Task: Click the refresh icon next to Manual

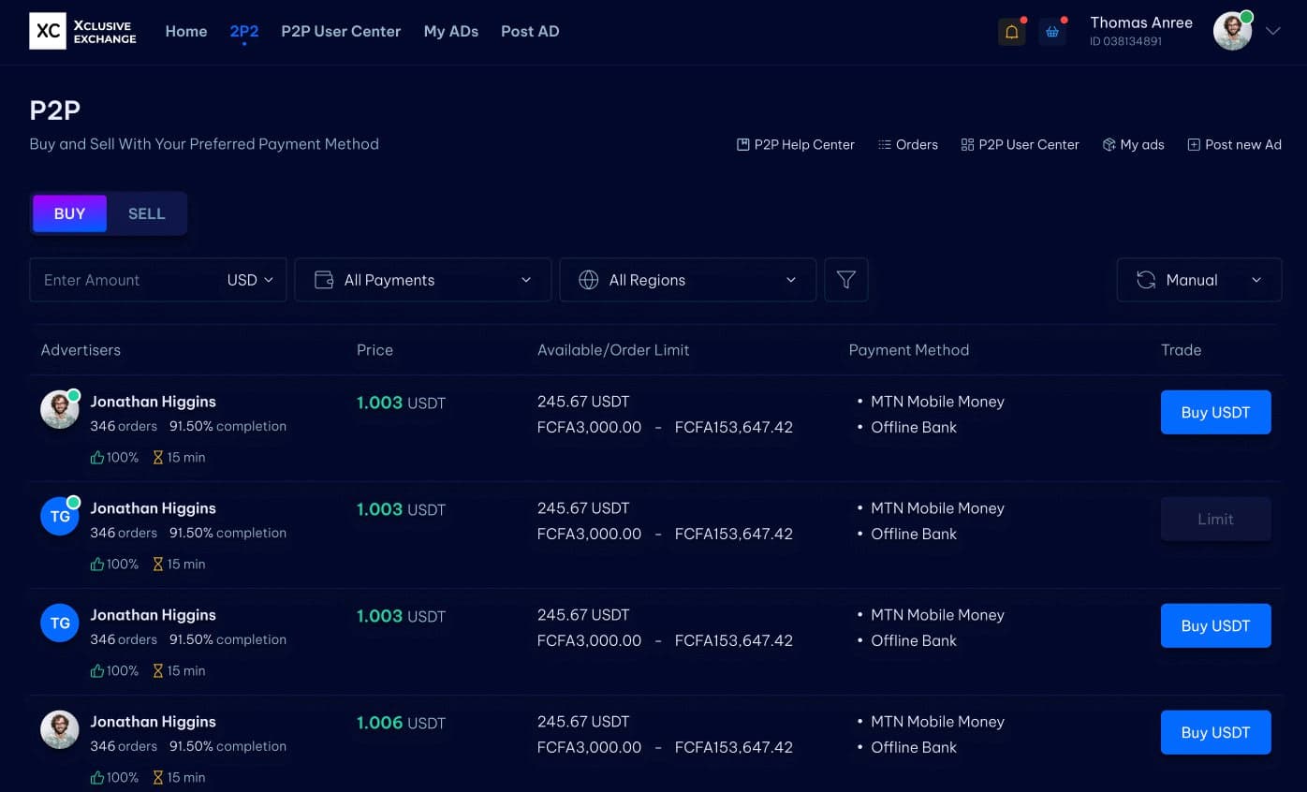Action: coord(1146,279)
